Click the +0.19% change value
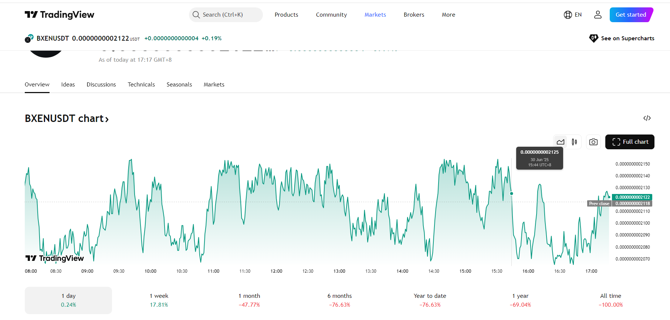Screen dimensions: 670x320 (212, 38)
